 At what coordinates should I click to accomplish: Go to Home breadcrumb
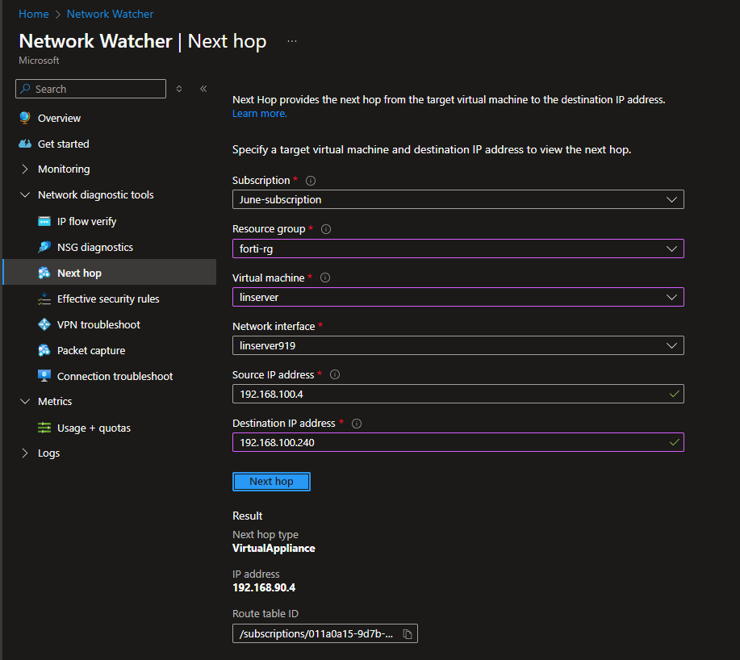pos(34,15)
